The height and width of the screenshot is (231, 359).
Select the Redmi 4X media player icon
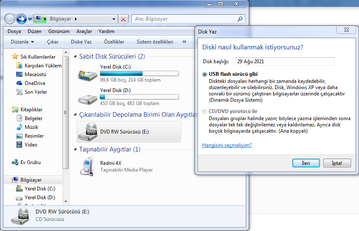point(87,166)
